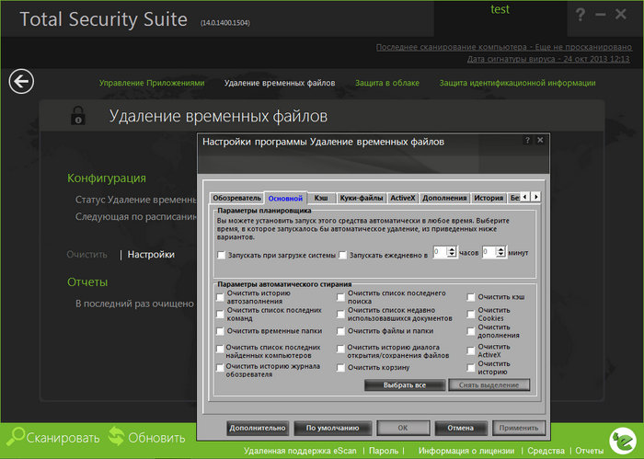
Task: Check Очистить корзину
Action: pos(340,367)
